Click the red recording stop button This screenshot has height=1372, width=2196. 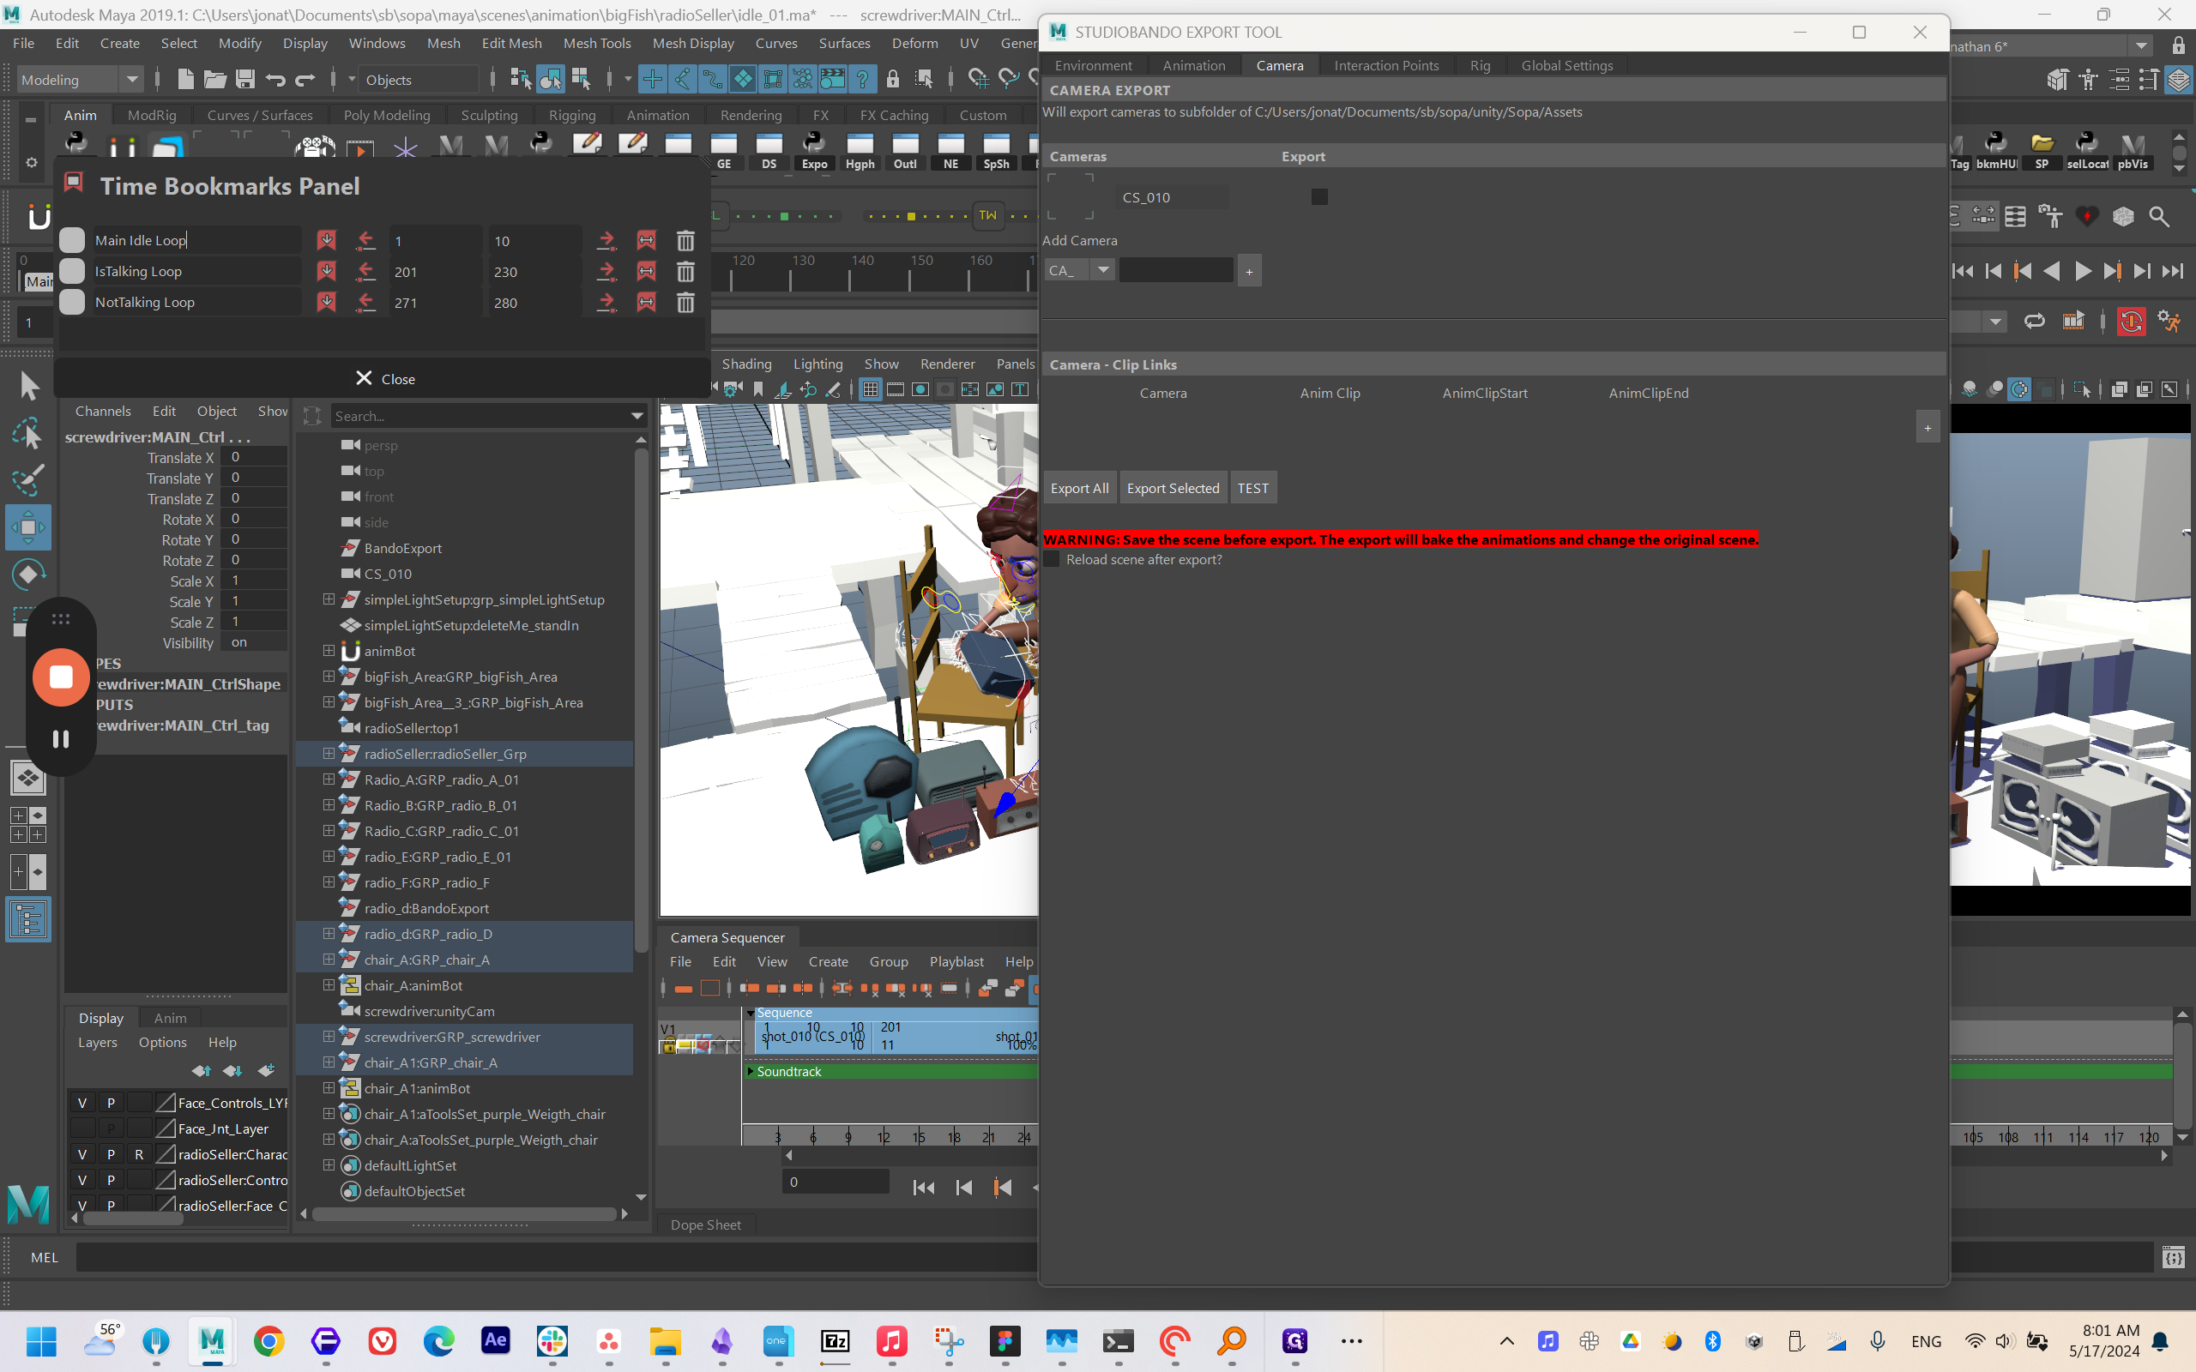(x=61, y=677)
